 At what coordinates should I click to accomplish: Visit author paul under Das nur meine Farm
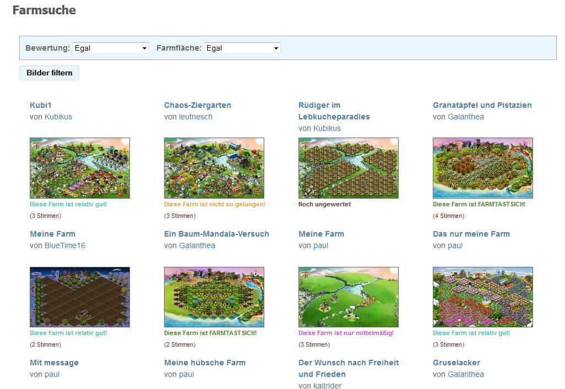tap(455, 245)
